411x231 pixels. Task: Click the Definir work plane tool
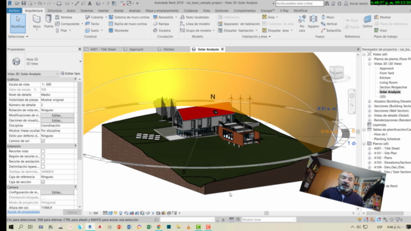367,21
